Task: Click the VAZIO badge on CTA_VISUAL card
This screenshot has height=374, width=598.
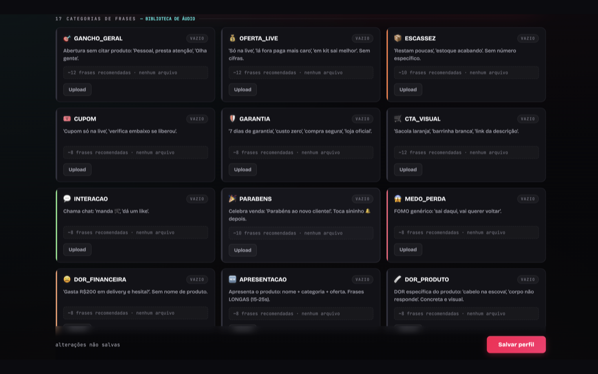Action: click(528, 119)
